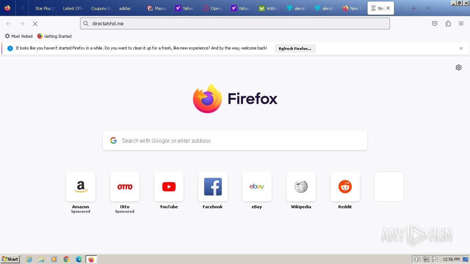Viewport: 470px width, 264px height.
Task: Open the volume speaker tray icon
Action: click(x=417, y=259)
